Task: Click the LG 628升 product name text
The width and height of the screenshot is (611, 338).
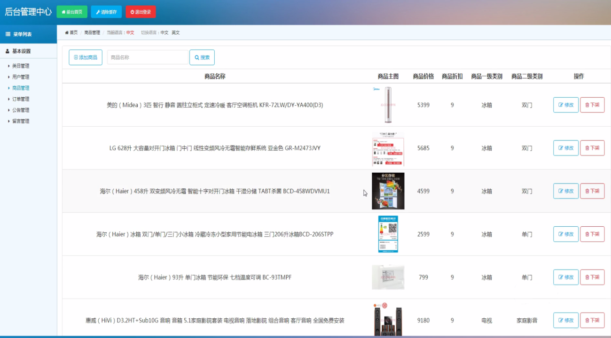Action: pos(215,148)
